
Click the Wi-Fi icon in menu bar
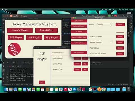tap(113, 9)
